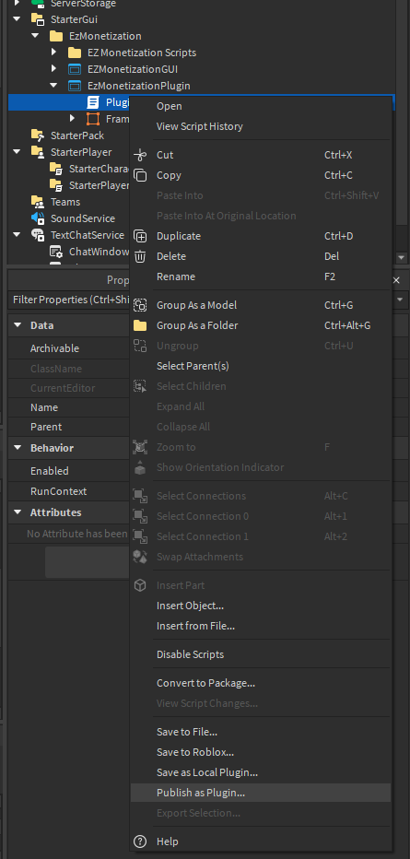Viewport: 410px width, 859px height.
Task: Click the Enabled property row
Action: (69, 471)
